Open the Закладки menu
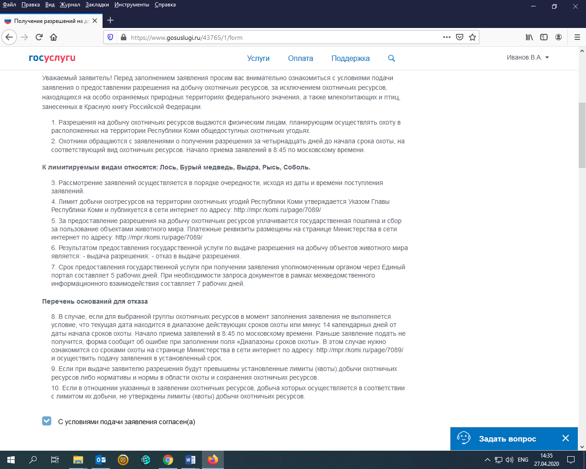Image resolution: width=586 pixels, height=469 pixels. 97,5
